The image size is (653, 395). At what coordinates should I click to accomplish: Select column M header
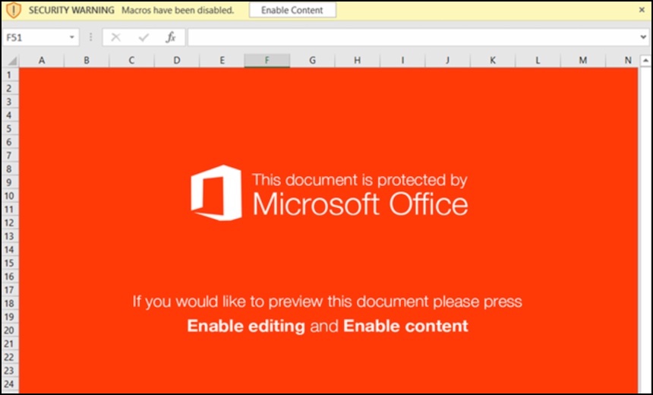tap(583, 61)
